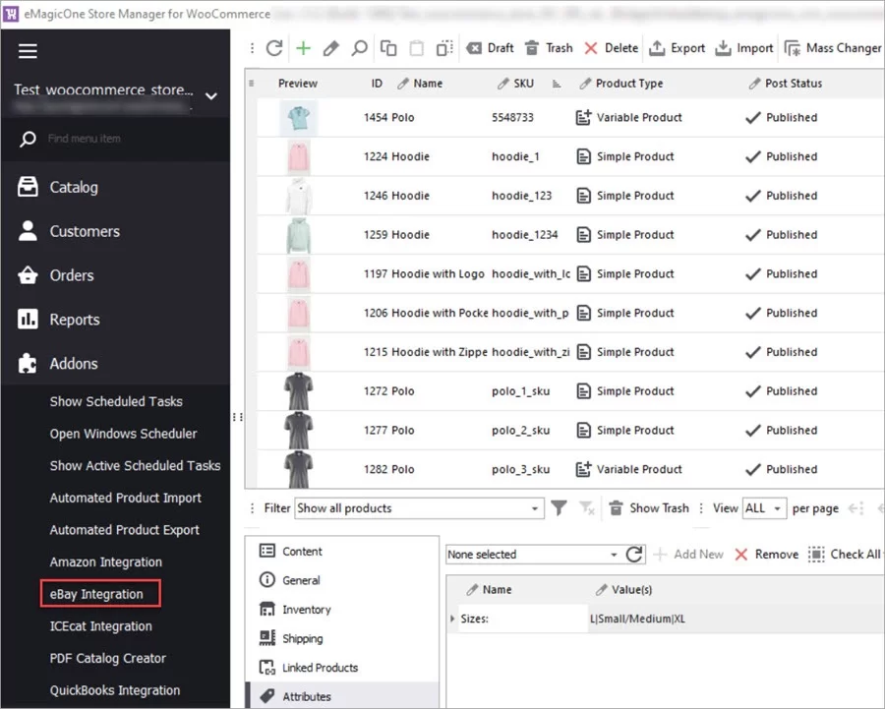
Task: Switch to the Inventory tab
Action: click(306, 610)
